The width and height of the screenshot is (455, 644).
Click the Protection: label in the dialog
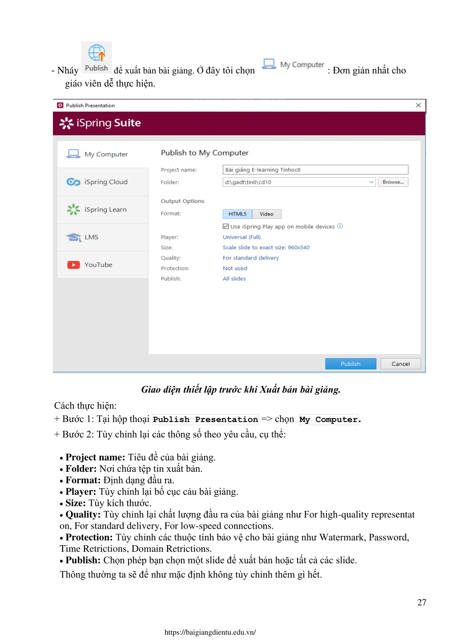[x=175, y=268]
